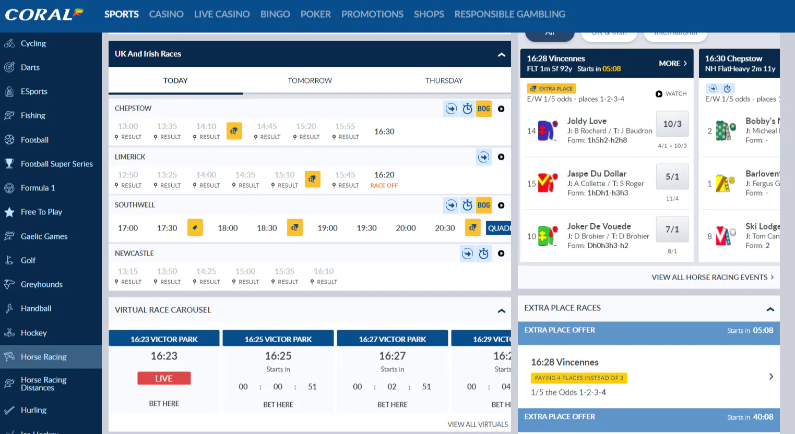Click the red LIVE button for 16:23
The width and height of the screenshot is (795, 434).
coord(164,378)
